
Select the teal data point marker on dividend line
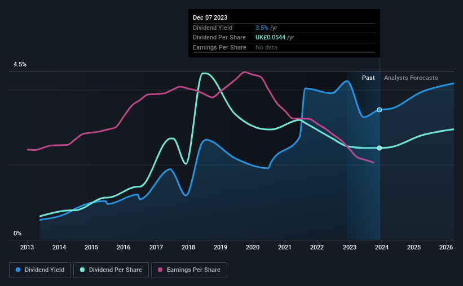(x=380, y=148)
